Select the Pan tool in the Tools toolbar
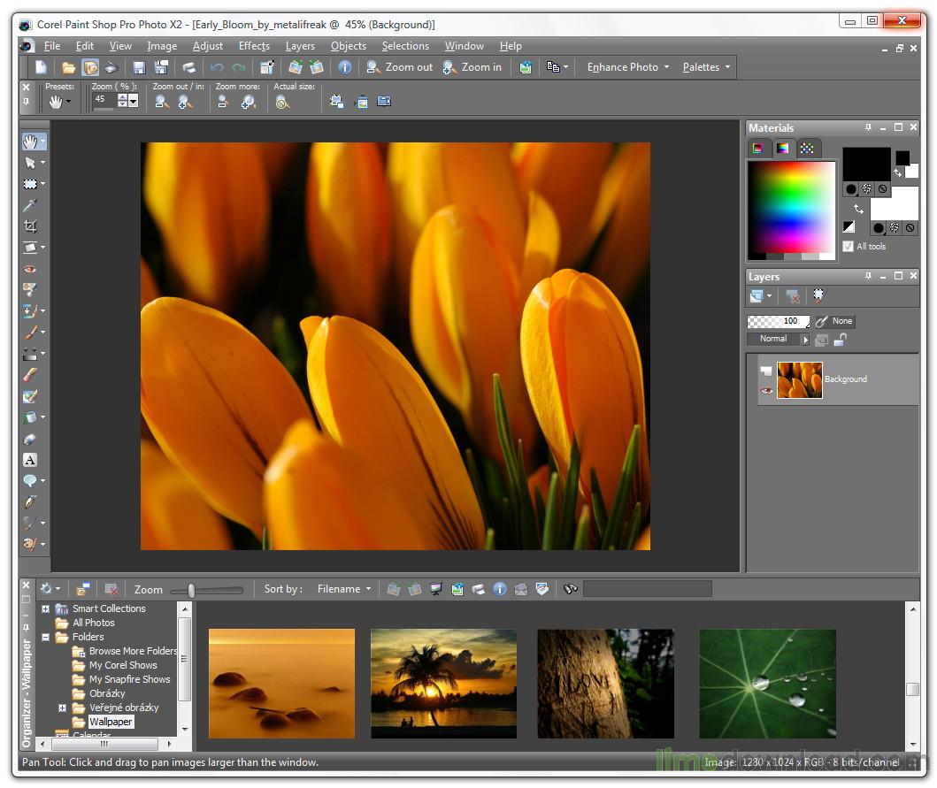937x788 pixels. [30, 142]
